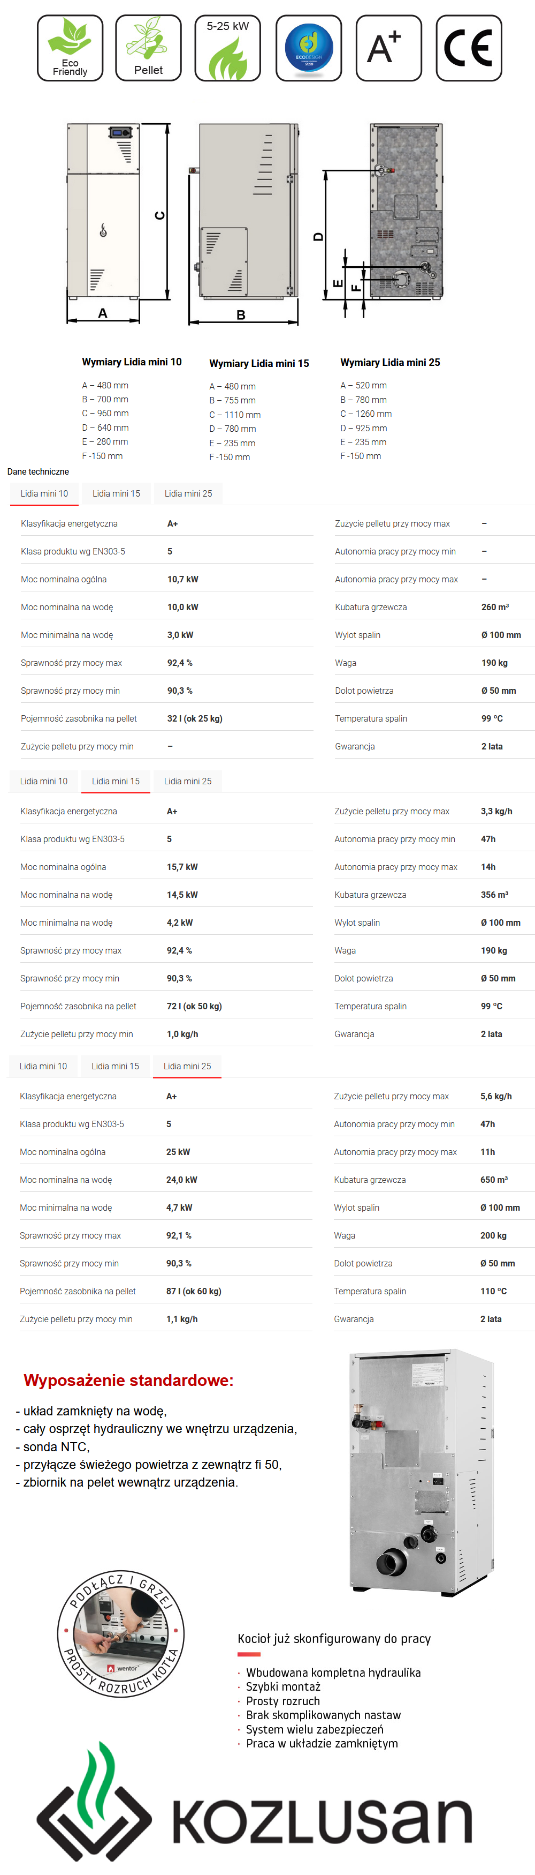Click the 'C – 1110 mm' dimension line
Image resolution: width=535 pixels, height=1875 pixels.
point(235,415)
